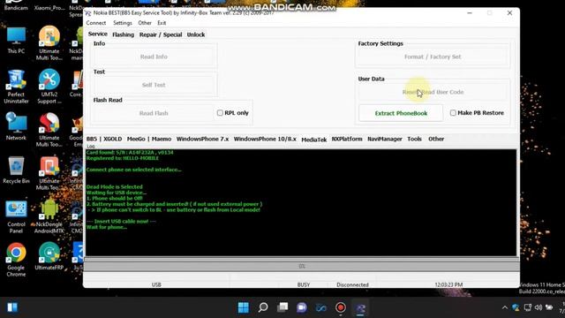This screenshot has height=318, width=565.
Task: Open the NaviManager tab
Action: click(385, 139)
